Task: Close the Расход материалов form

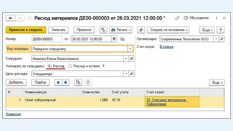Action: [x=224, y=18]
